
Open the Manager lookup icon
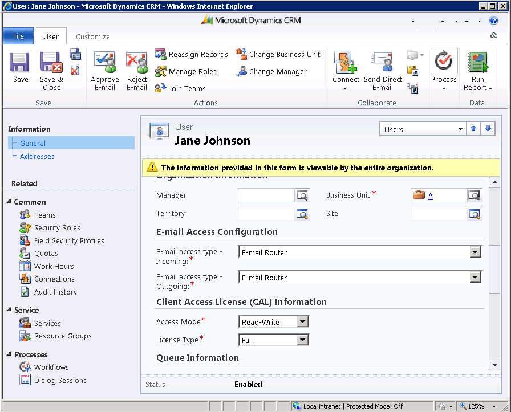click(302, 195)
